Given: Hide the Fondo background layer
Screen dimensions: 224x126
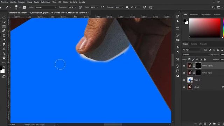Looking at the screenshot, I should (184, 87).
